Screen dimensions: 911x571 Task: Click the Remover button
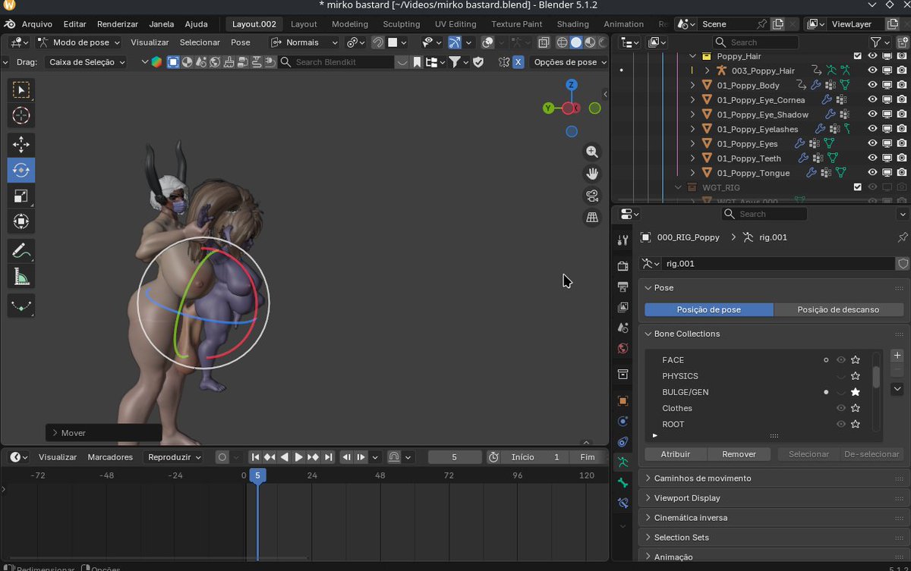[739, 454]
